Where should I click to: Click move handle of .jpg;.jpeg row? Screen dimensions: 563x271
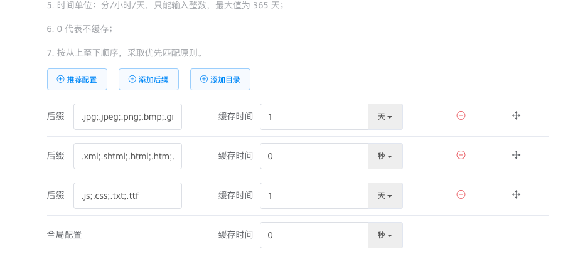point(517,116)
